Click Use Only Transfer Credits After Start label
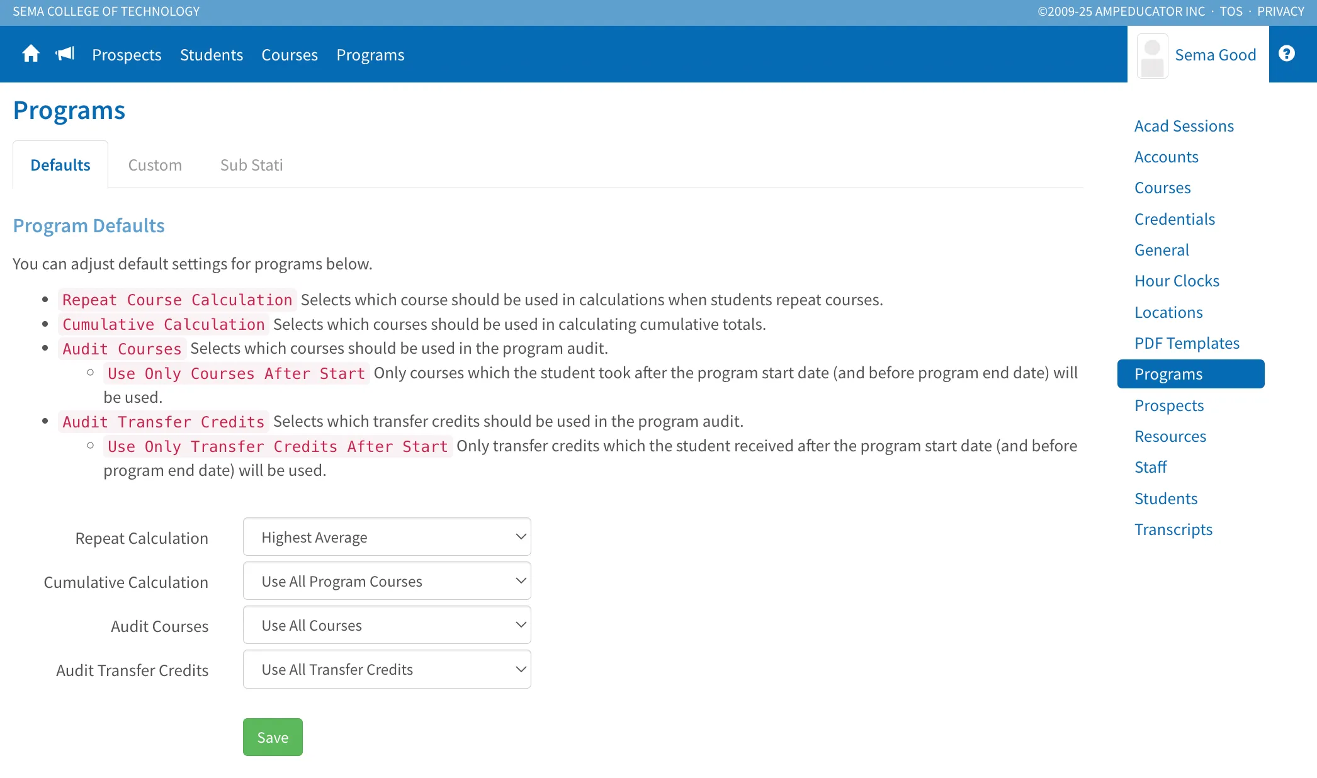Image resolution: width=1317 pixels, height=778 pixels. pyautogui.click(x=278, y=446)
